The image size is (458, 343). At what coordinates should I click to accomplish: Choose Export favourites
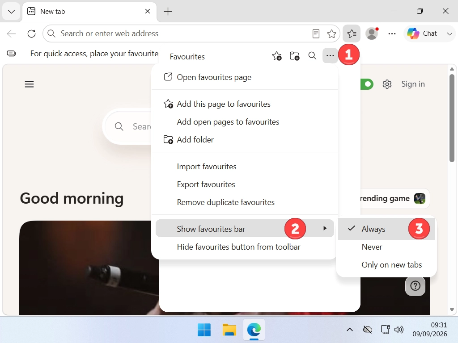tap(245, 184)
